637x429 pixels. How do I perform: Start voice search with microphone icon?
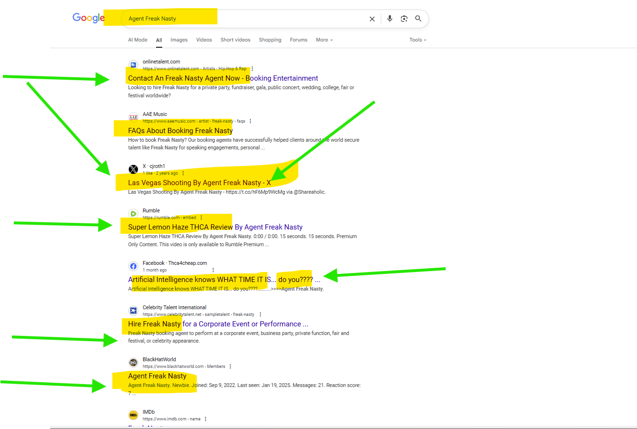coord(390,19)
